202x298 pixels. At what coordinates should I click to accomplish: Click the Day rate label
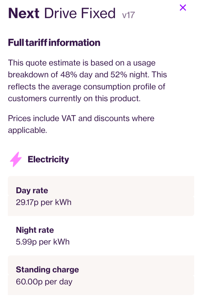coord(32,191)
